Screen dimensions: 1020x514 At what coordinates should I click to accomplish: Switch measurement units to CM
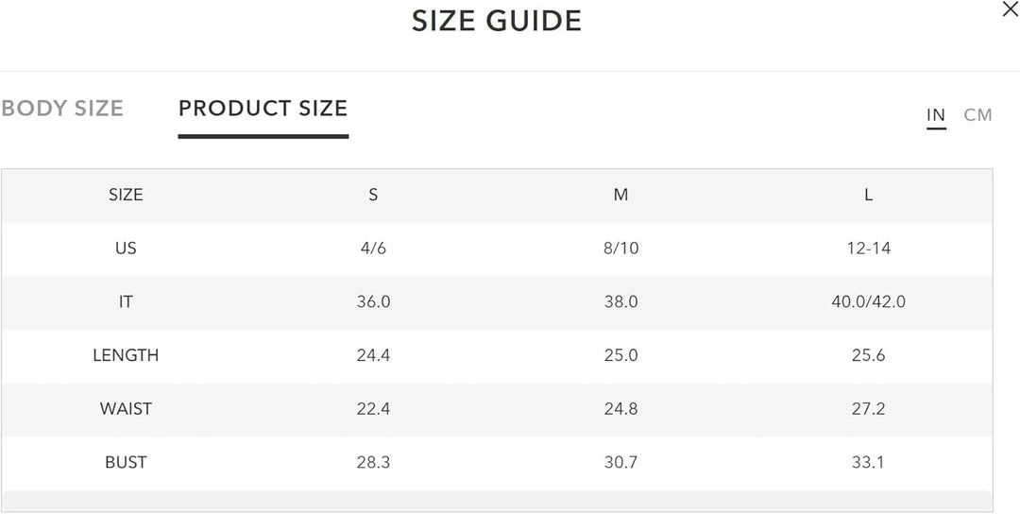click(977, 115)
